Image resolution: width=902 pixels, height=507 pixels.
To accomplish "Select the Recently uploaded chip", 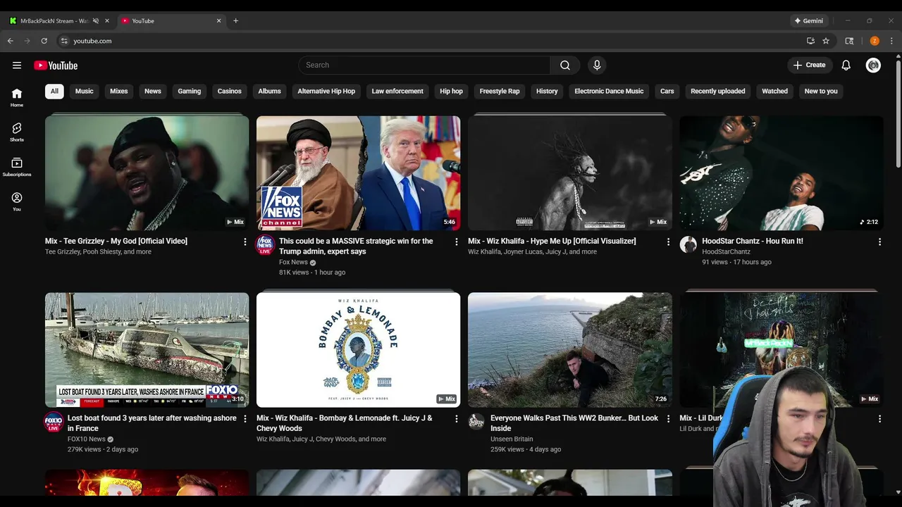I will pyautogui.click(x=718, y=92).
